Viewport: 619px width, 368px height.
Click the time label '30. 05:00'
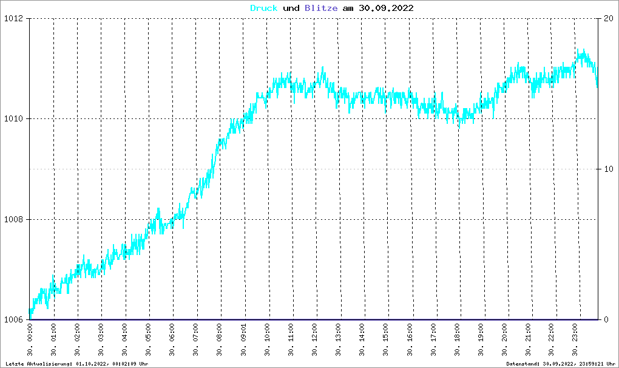(x=149, y=340)
